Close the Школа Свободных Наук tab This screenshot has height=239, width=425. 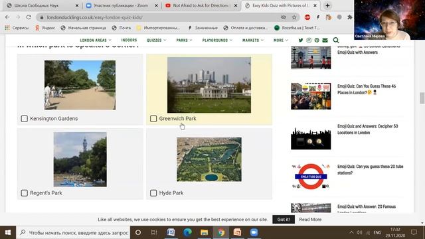click(x=77, y=5)
